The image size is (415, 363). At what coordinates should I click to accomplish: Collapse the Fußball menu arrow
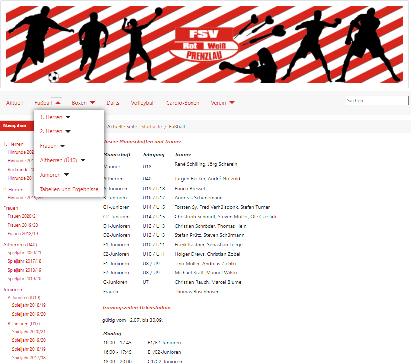[x=58, y=103]
